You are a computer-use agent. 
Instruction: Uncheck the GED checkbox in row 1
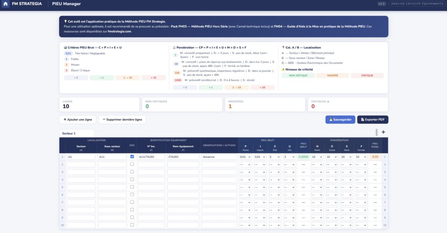132,156
